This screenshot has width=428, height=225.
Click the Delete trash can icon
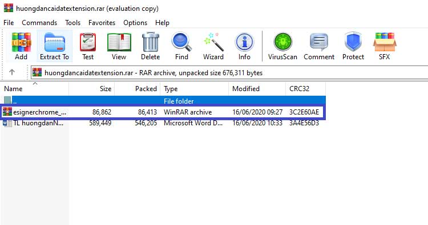151,46
